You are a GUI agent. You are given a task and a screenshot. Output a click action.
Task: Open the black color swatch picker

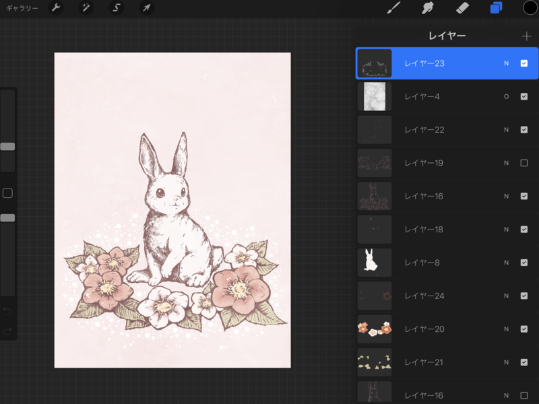[x=530, y=8]
